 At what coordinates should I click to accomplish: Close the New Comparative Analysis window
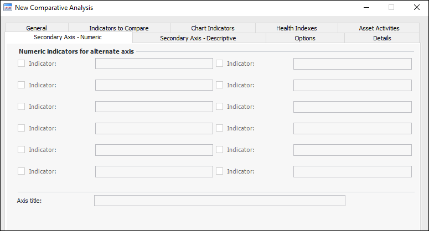416,8
